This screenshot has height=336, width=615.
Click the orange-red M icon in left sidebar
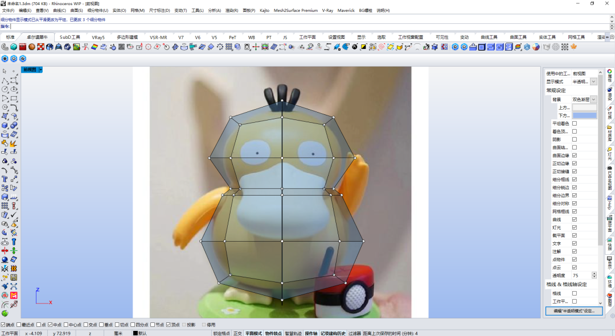[x=14, y=295]
